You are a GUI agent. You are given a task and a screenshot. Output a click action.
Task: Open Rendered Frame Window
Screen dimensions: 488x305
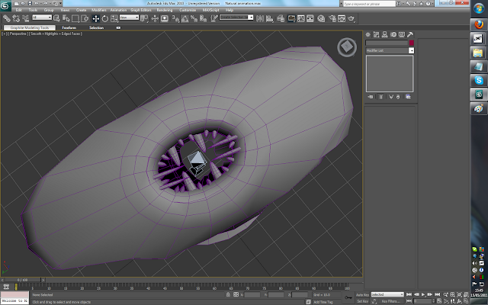(x=342, y=18)
